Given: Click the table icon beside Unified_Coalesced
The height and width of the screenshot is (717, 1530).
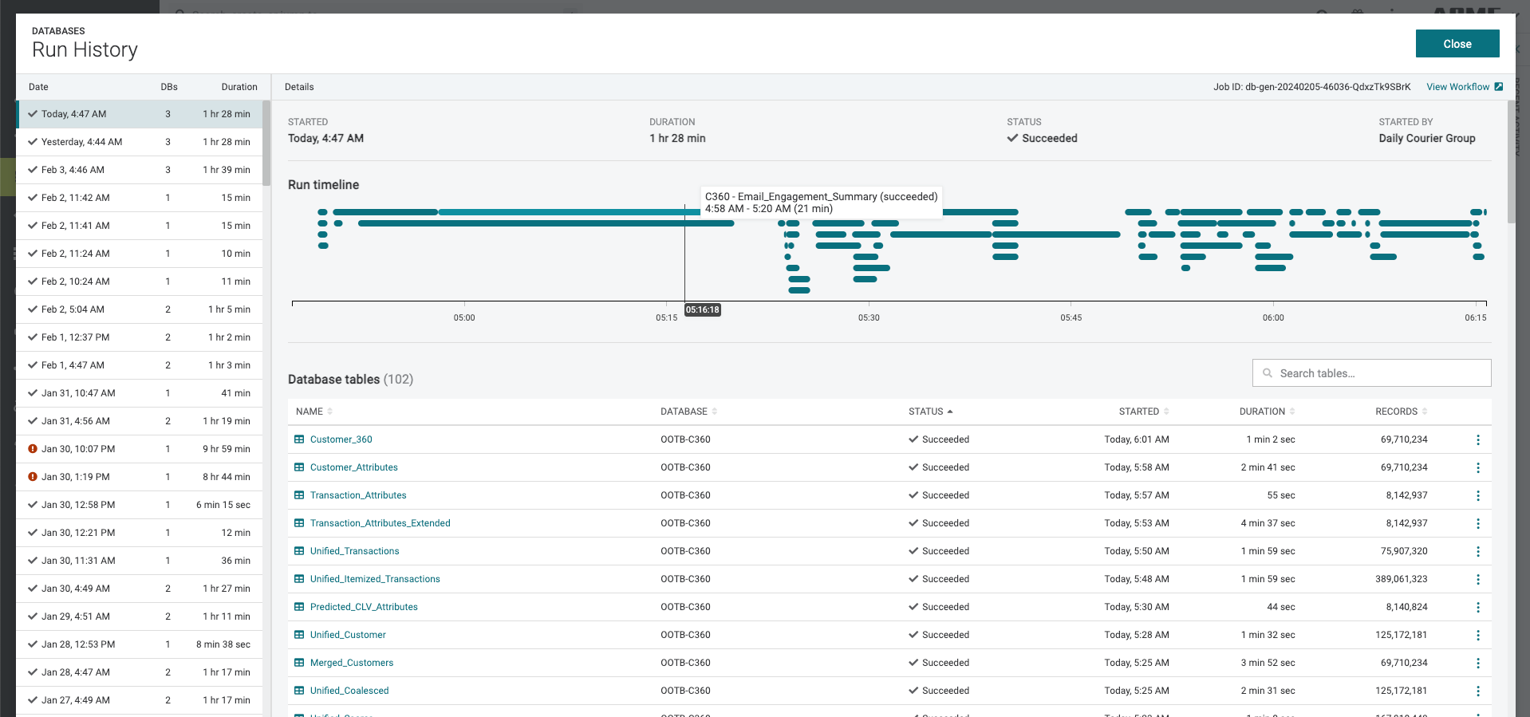Looking at the screenshot, I should click(x=299, y=691).
